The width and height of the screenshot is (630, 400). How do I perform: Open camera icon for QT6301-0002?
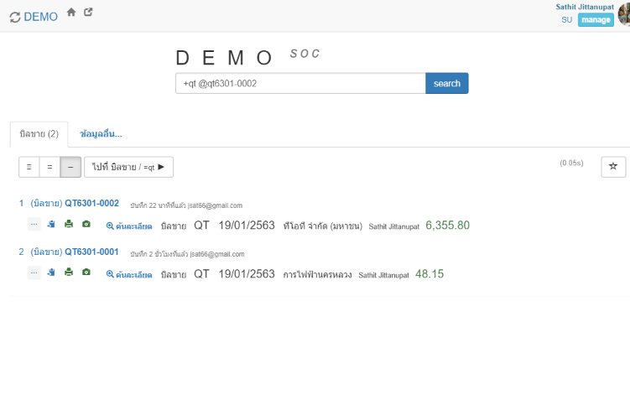86,225
